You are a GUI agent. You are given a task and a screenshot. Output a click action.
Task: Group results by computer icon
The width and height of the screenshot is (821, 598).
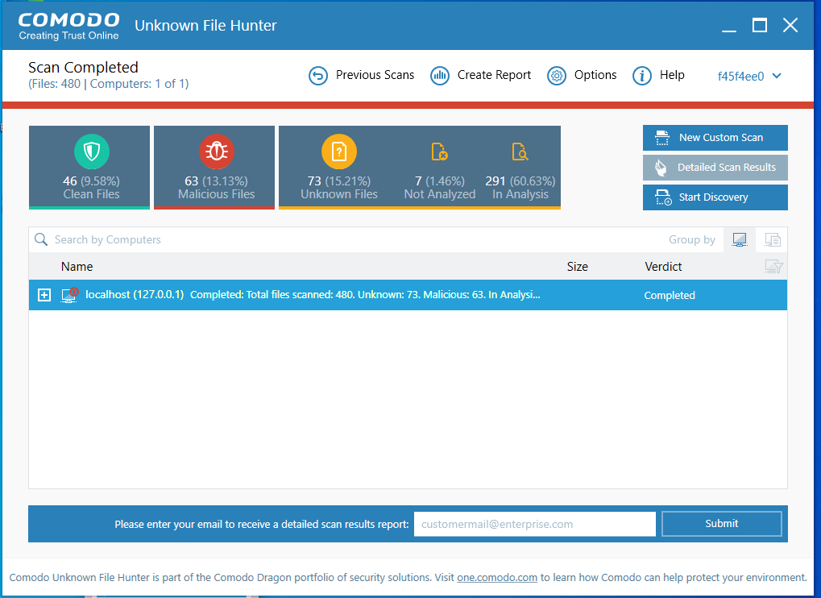pyautogui.click(x=740, y=240)
